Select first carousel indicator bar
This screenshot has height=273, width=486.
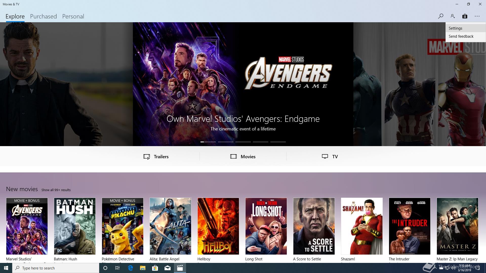(x=208, y=142)
